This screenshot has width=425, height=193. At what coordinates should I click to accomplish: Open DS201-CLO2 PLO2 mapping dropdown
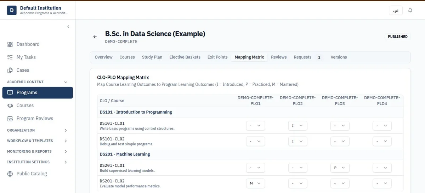pos(297,183)
